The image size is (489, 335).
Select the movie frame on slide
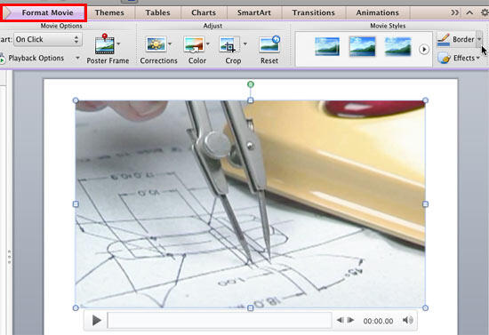[x=251, y=204]
